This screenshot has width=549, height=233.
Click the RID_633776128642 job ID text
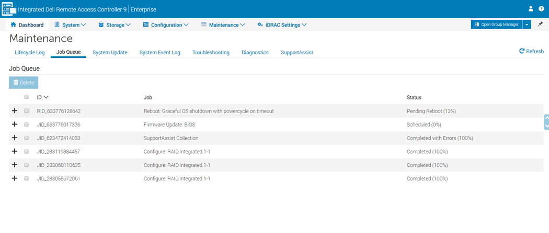pyautogui.click(x=59, y=111)
